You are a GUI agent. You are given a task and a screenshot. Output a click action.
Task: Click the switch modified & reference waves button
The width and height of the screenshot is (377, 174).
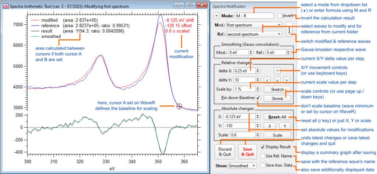click(x=289, y=29)
